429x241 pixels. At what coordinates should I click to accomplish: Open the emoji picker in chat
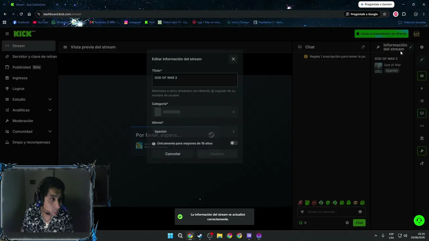[x=360, y=212]
